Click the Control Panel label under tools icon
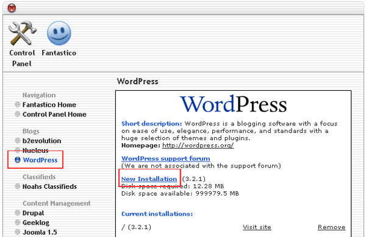The image size is (366, 237). [22, 58]
